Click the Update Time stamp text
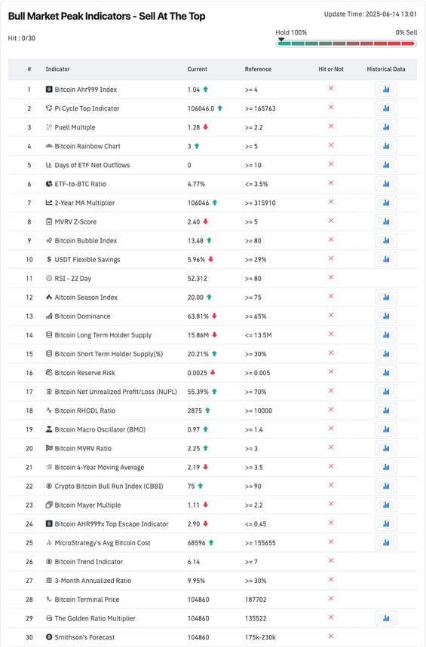Viewport: 426px width, 647px height. (x=370, y=14)
